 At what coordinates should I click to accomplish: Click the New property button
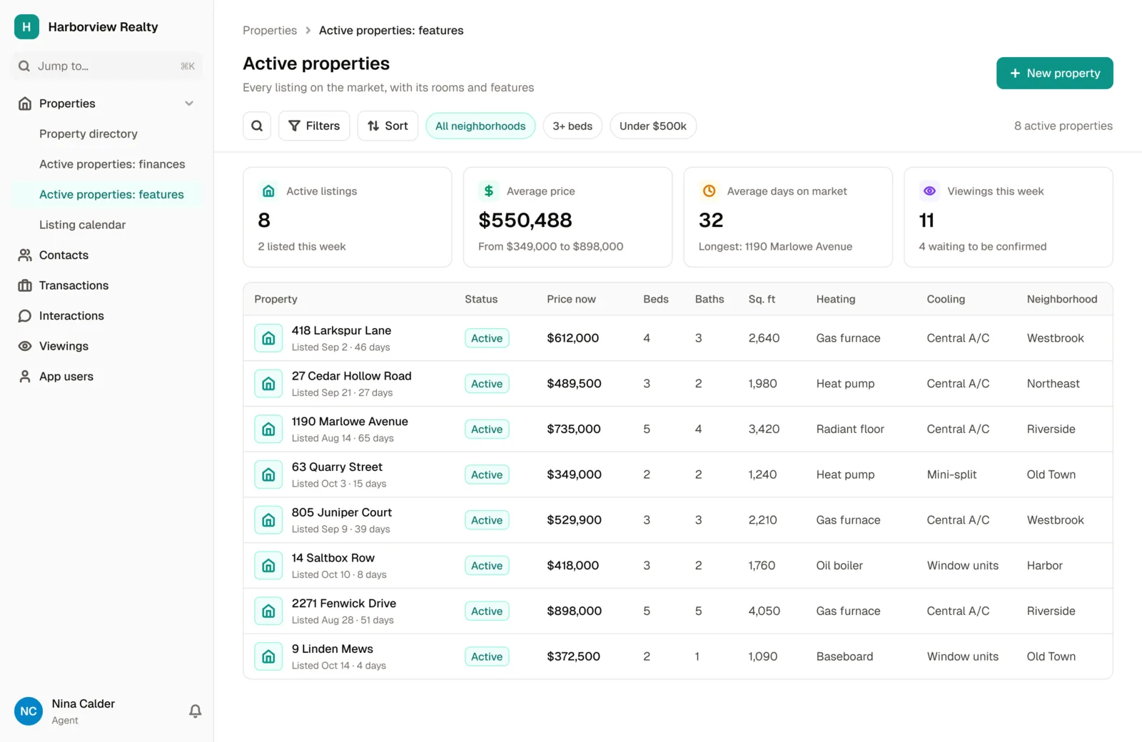(1054, 73)
